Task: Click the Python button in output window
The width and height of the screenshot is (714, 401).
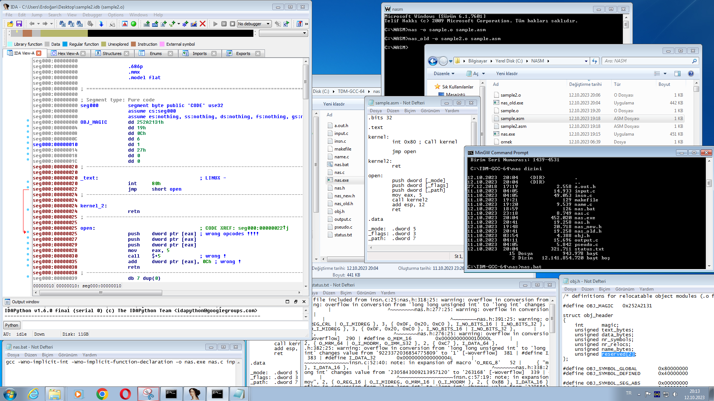Action: pos(12,325)
